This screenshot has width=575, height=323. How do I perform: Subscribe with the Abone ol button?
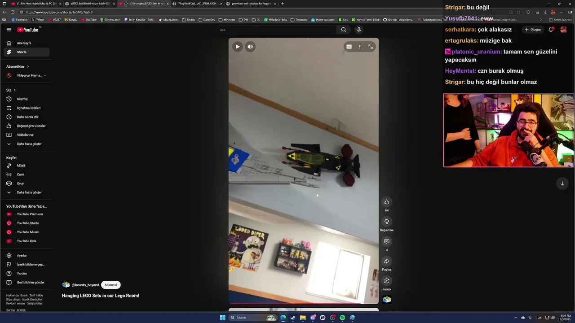pos(111,285)
